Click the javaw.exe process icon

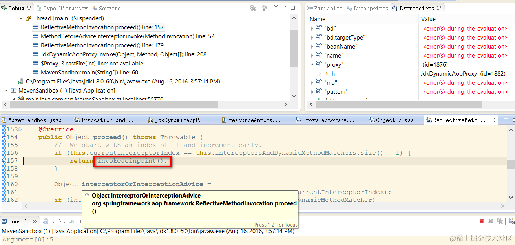20,82
